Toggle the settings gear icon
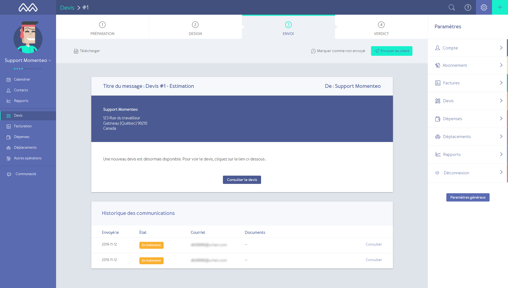This screenshot has height=288, width=508. tap(484, 7)
